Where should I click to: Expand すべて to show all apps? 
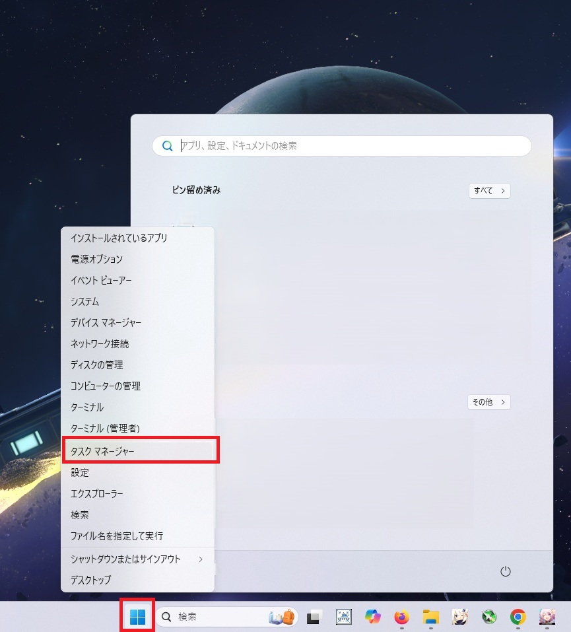490,191
